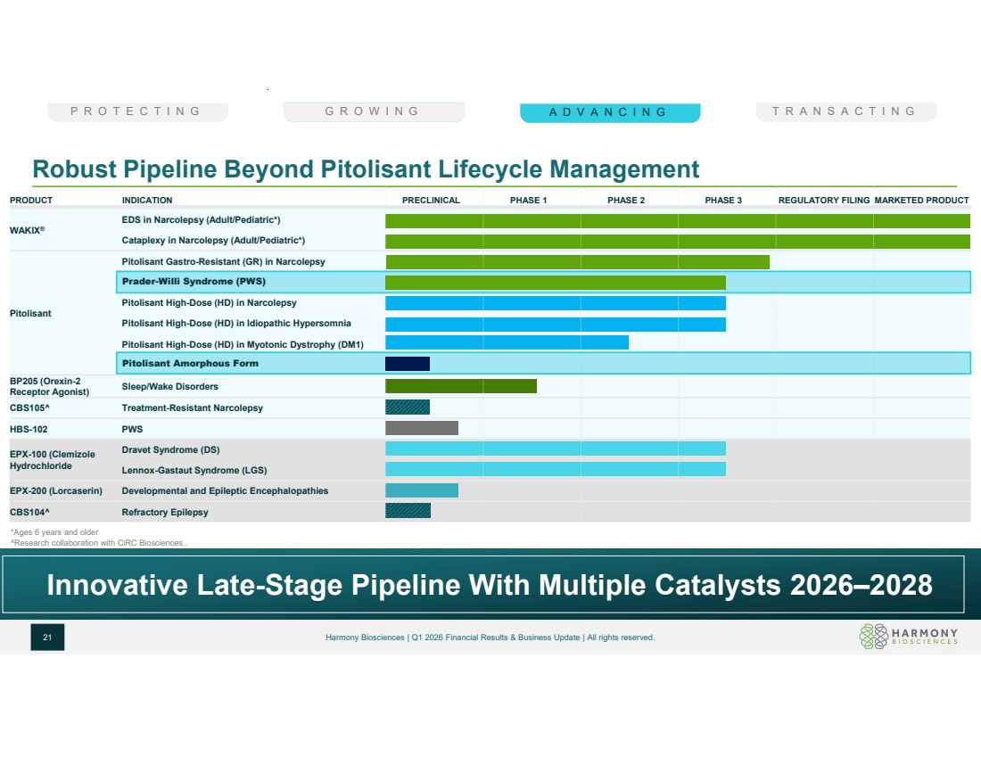Click Pitolisant Gastro-Resistant (GR) in Narcolepsy
Screen dimensions: 981x757
pyautogui.click(x=223, y=261)
